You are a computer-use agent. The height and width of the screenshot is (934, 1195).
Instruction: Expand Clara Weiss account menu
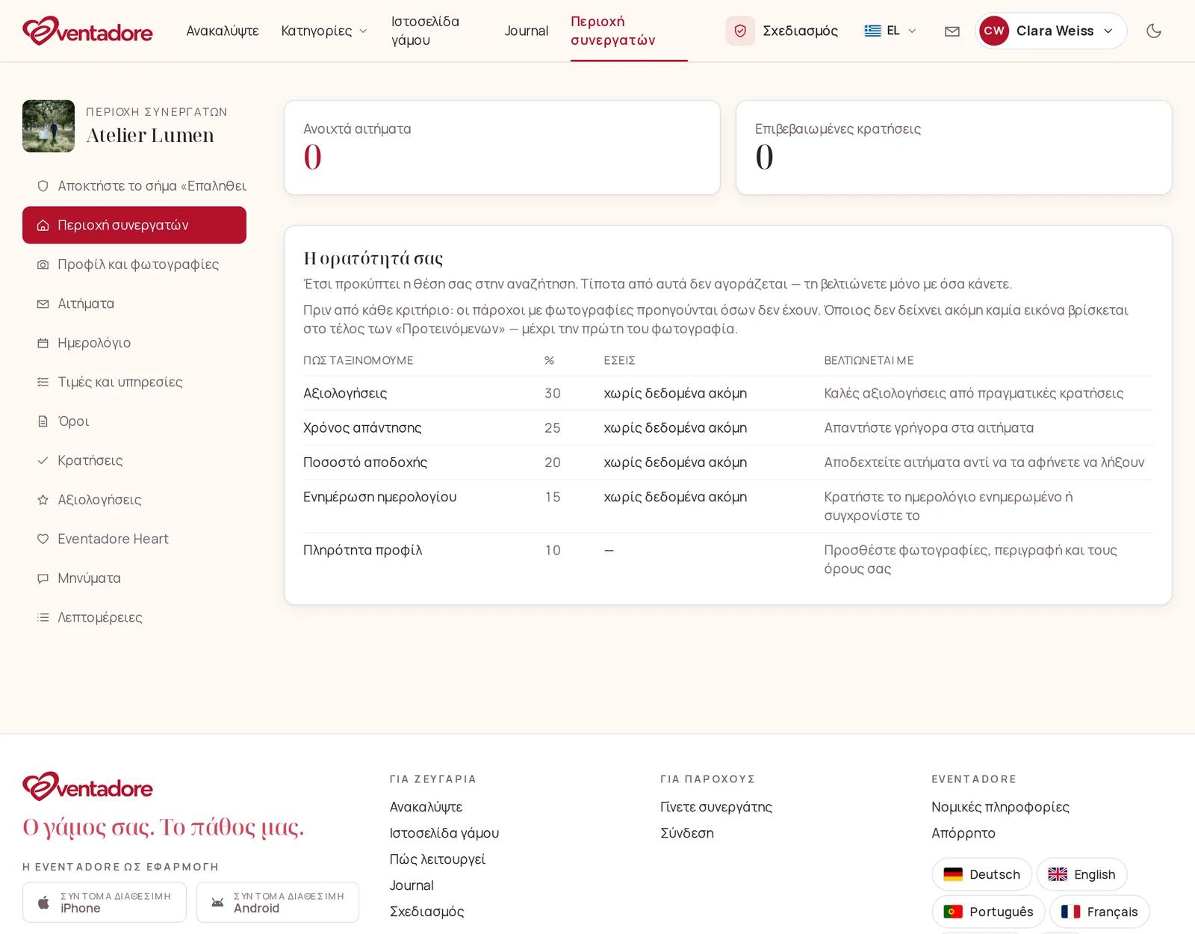click(1050, 31)
